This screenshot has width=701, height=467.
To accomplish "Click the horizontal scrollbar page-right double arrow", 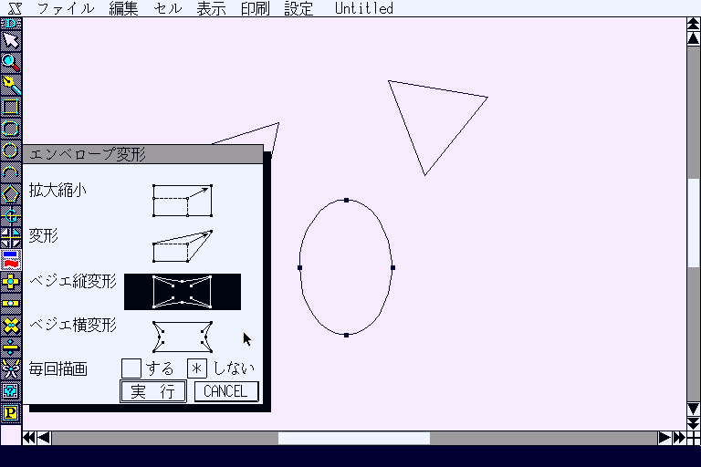I will [679, 438].
